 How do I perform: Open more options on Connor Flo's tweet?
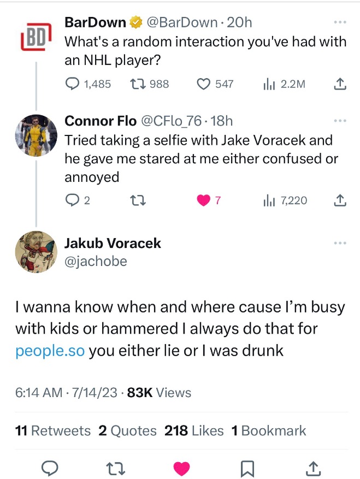[x=340, y=119]
